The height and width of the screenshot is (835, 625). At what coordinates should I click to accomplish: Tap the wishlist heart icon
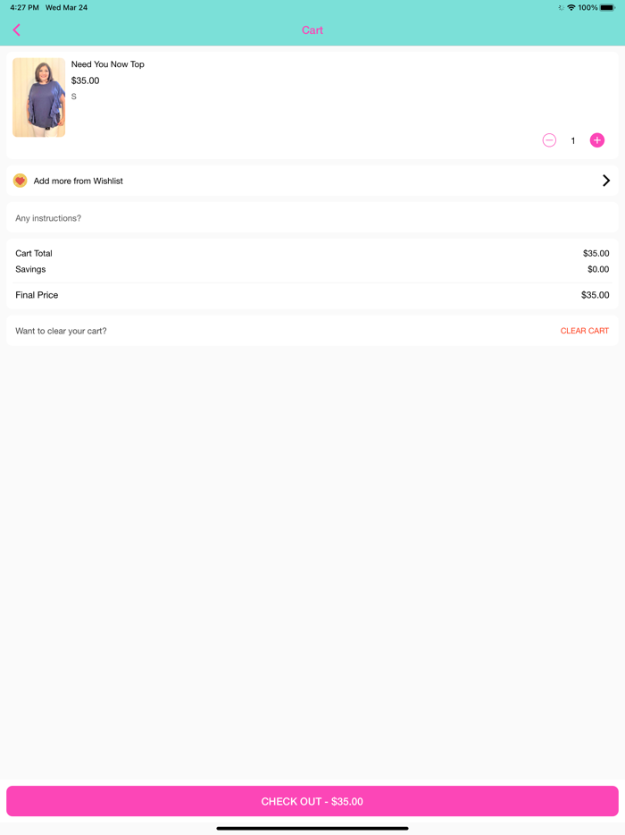click(21, 181)
